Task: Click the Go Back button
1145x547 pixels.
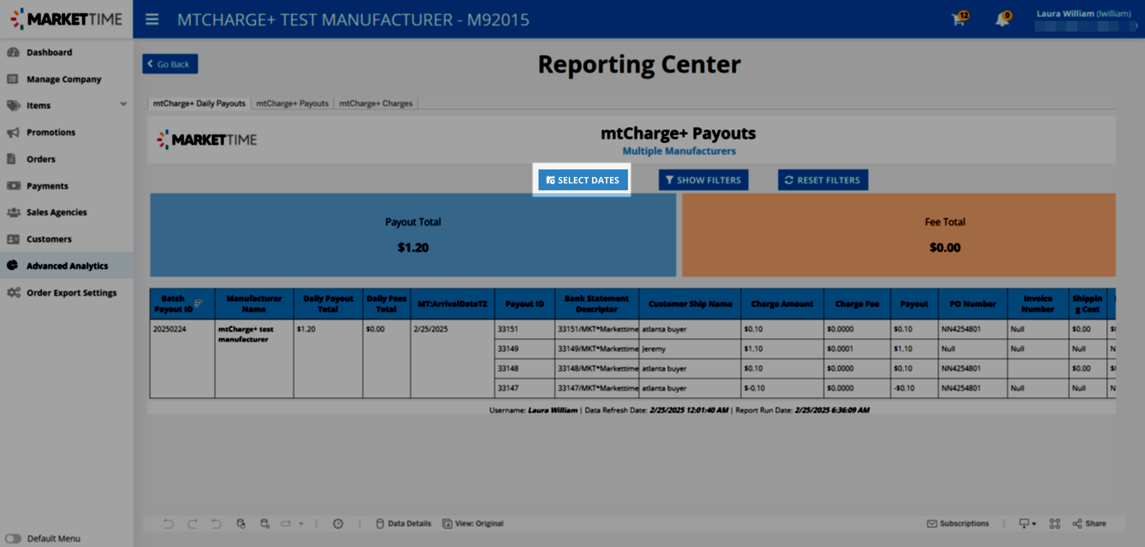Action: coord(170,64)
